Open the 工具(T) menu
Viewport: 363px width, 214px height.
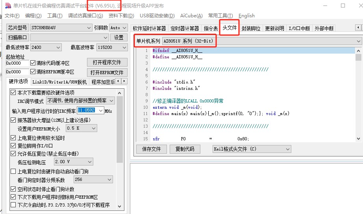pos(55,16)
